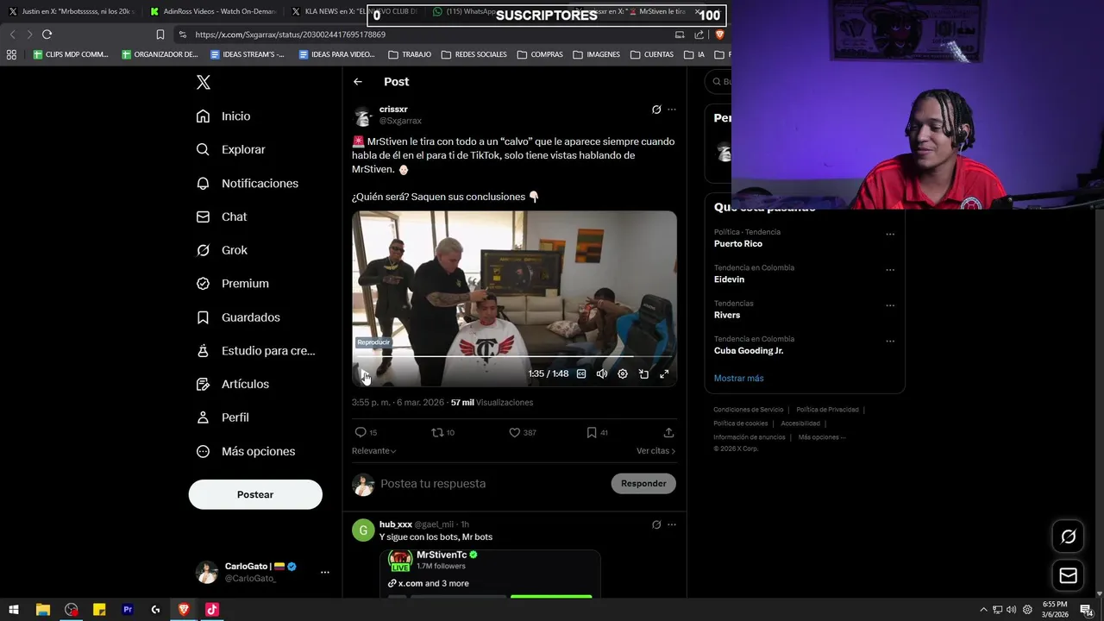Open more options on crissxr post
This screenshot has height=621, width=1104.
tap(672, 110)
